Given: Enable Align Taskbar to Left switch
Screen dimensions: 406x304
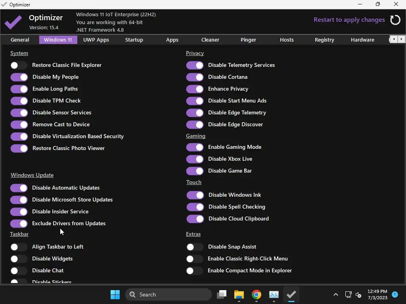Looking at the screenshot, I should (x=19, y=247).
